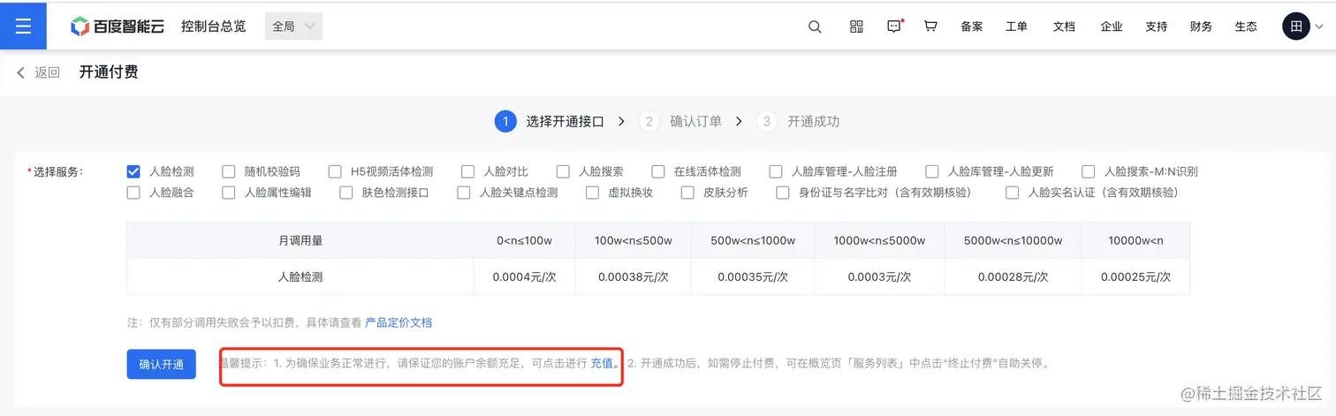Check the 人脸关键点检测 checkbox
1336x416 pixels.
[464, 193]
